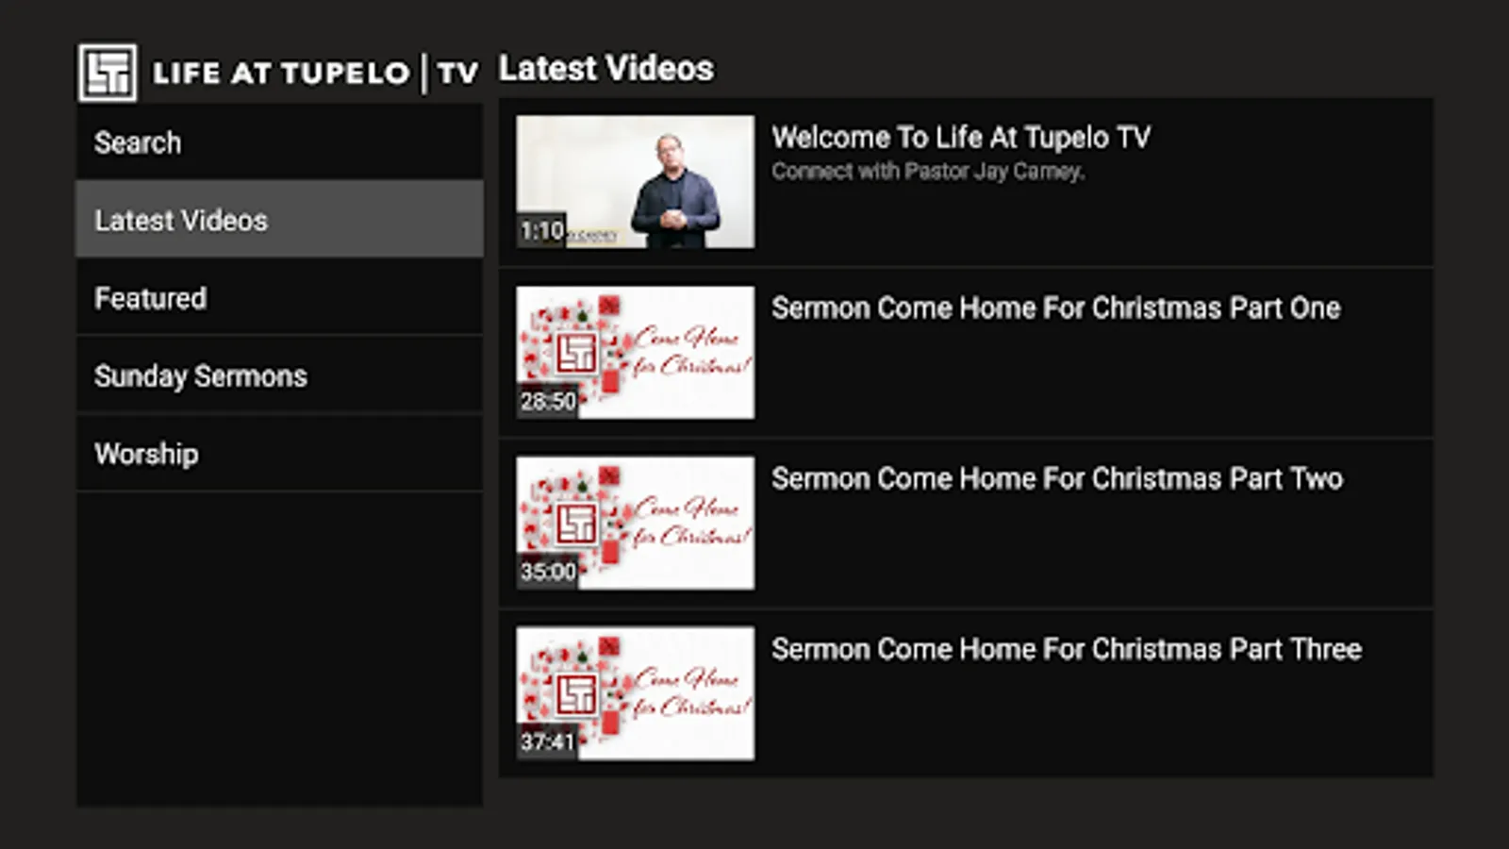Click the LIFE AT TUPELO TV wordmark
Image resolution: width=1509 pixels, height=849 pixels.
click(x=316, y=73)
